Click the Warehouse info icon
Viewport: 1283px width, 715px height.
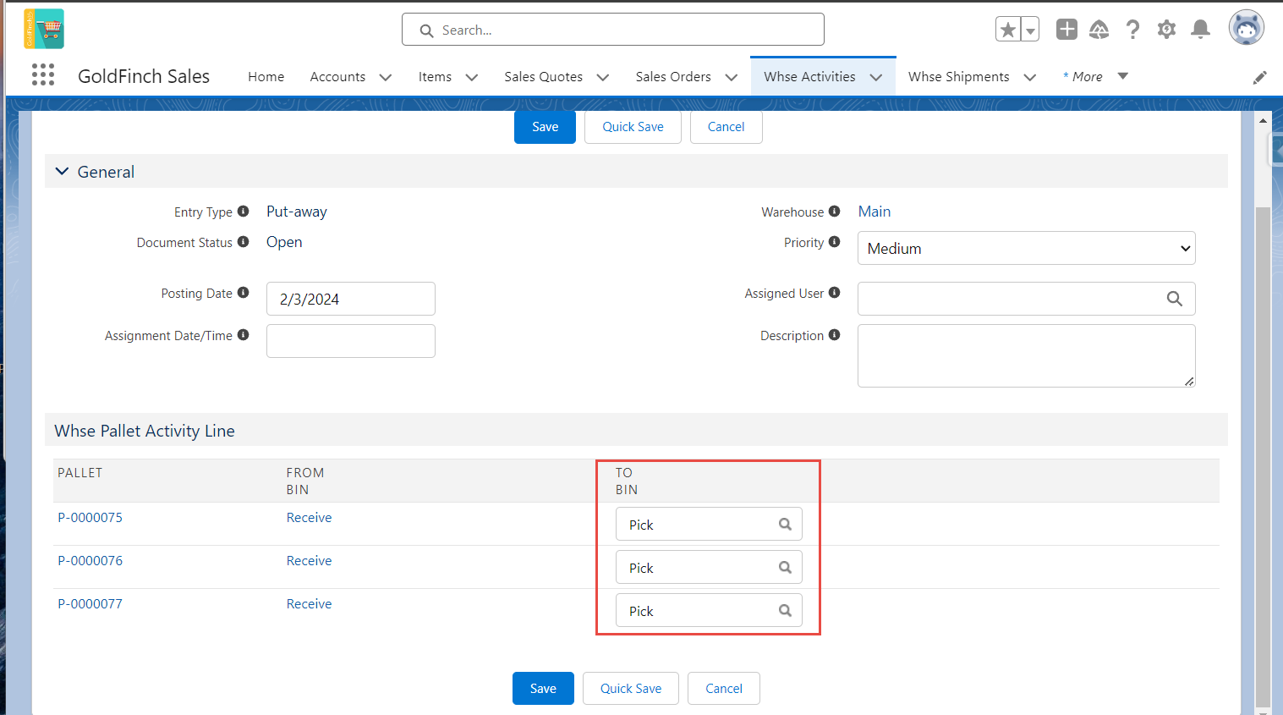834,211
